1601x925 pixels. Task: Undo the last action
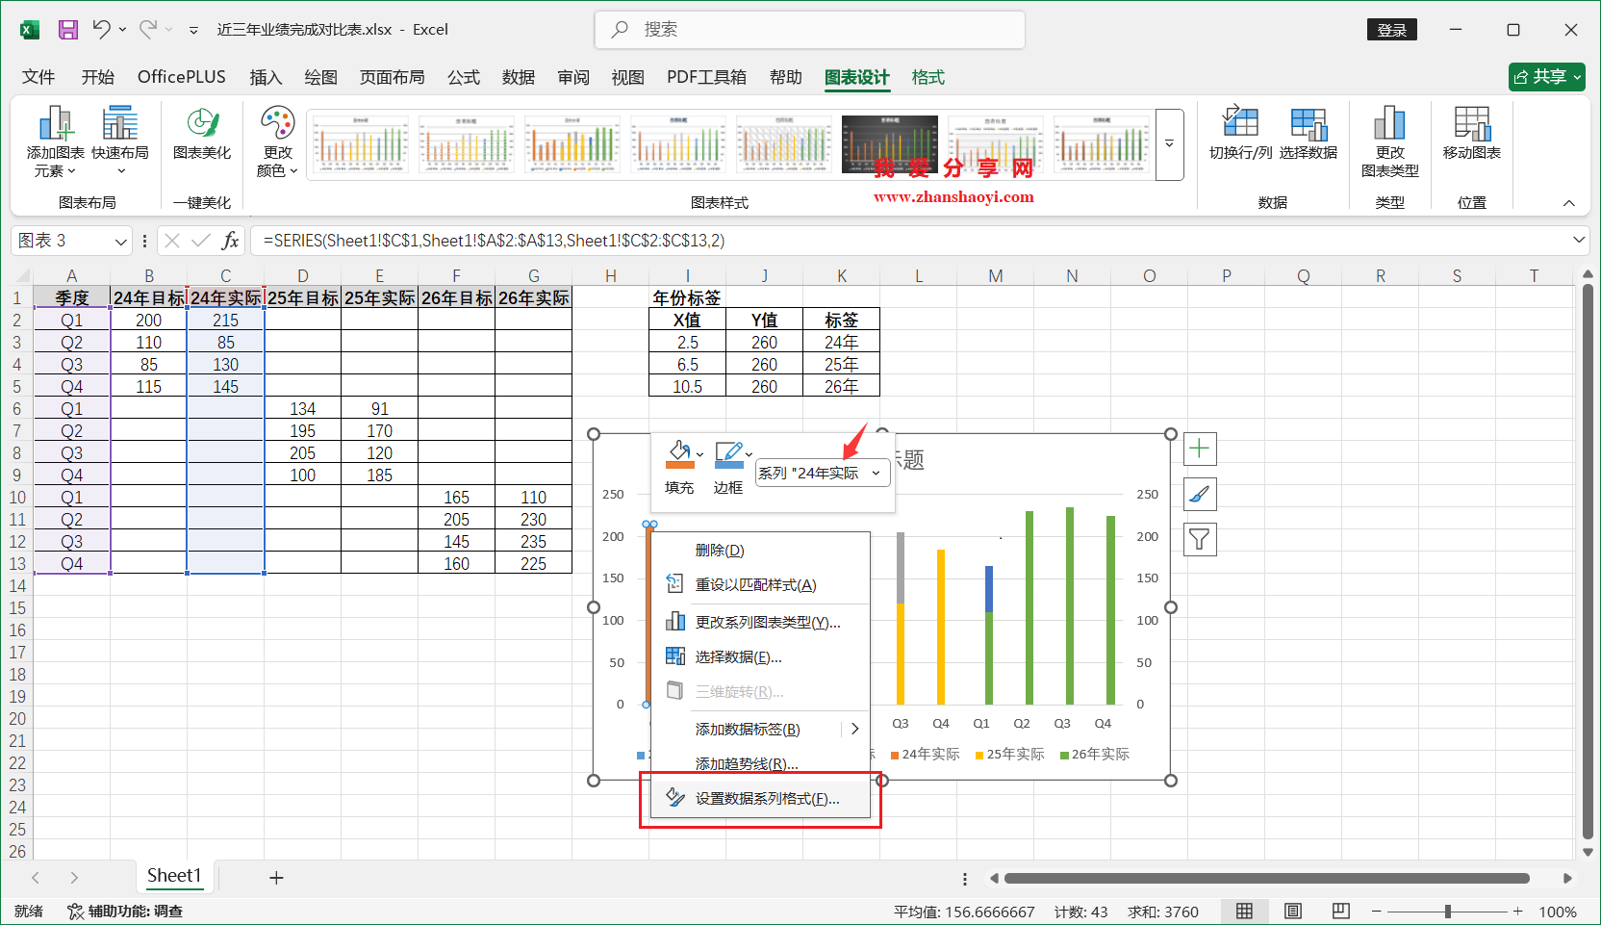[101, 30]
